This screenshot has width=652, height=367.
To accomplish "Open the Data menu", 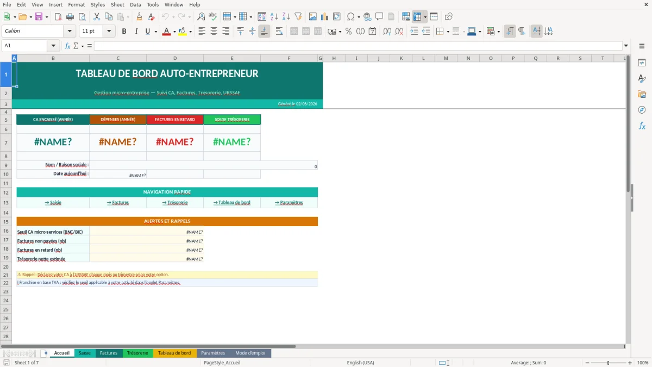I will click(135, 4).
